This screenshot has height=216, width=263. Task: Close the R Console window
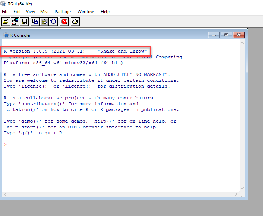pyautogui.click(x=239, y=35)
